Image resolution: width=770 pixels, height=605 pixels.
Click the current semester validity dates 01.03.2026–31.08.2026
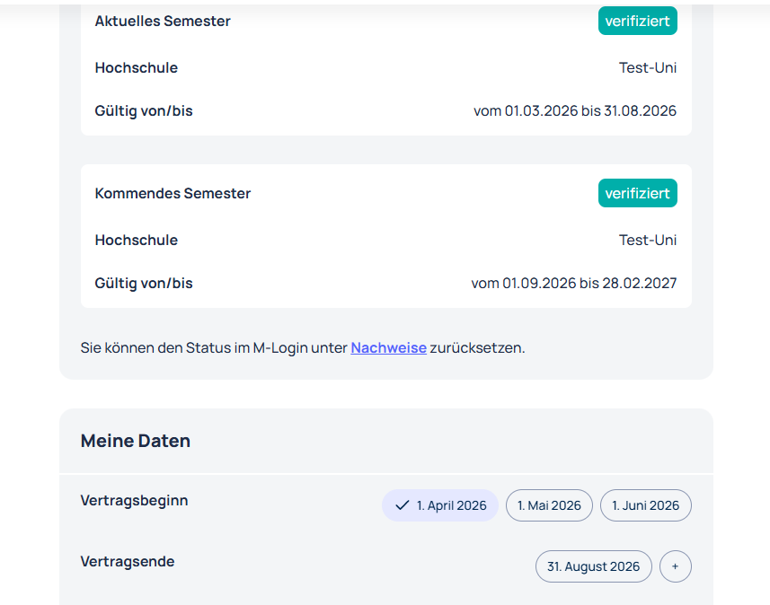[575, 111]
